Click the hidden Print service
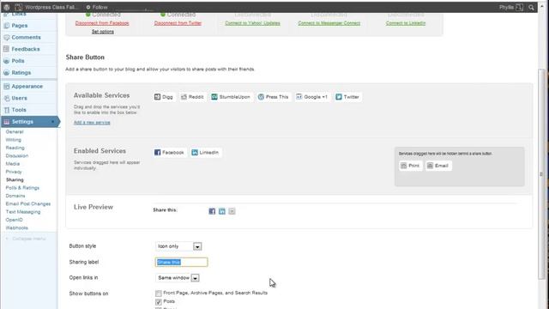The width and height of the screenshot is (549, 309). coord(410,166)
